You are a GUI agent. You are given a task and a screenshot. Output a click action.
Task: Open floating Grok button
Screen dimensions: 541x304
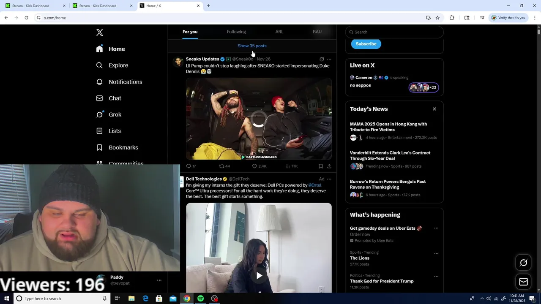click(523, 263)
